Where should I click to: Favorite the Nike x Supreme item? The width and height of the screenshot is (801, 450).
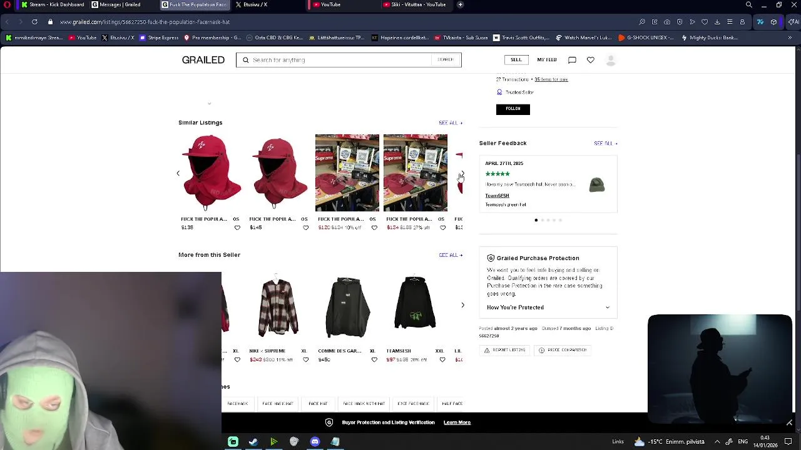[x=305, y=359]
